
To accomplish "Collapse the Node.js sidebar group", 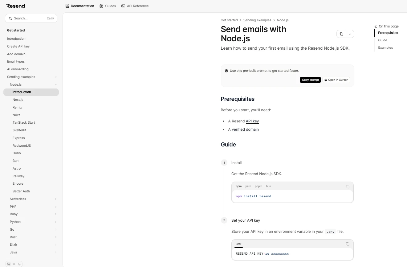I will click(x=56, y=85).
